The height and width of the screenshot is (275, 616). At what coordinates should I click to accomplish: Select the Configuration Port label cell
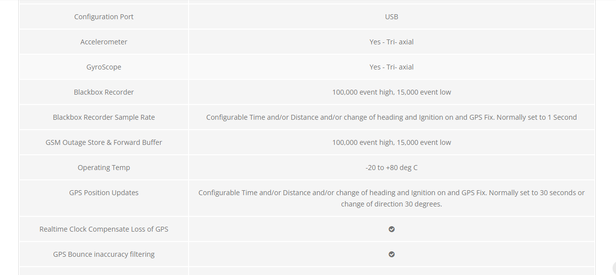[104, 17]
